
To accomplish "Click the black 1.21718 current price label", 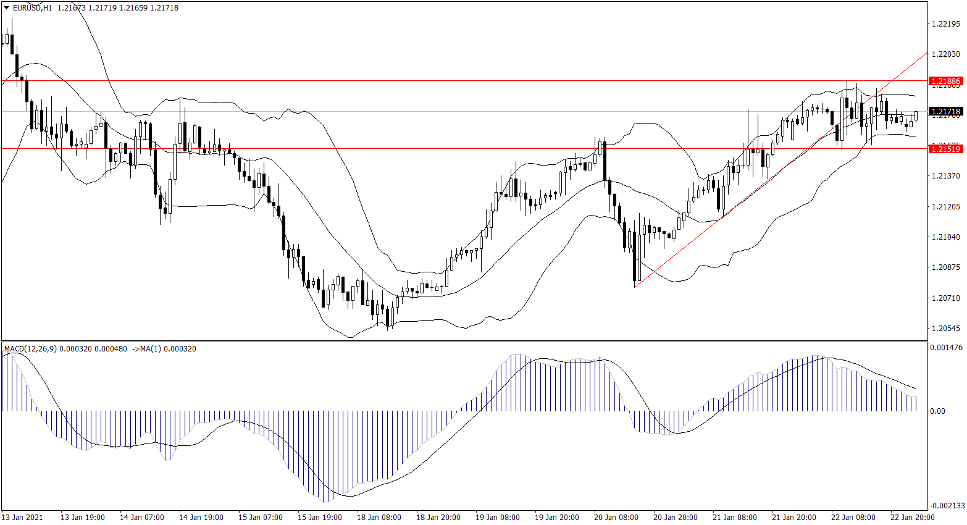I will (945, 112).
